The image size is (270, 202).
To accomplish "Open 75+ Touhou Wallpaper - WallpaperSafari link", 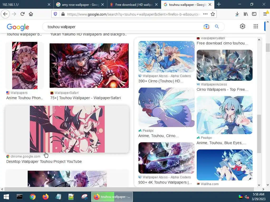I will pos(86,98).
